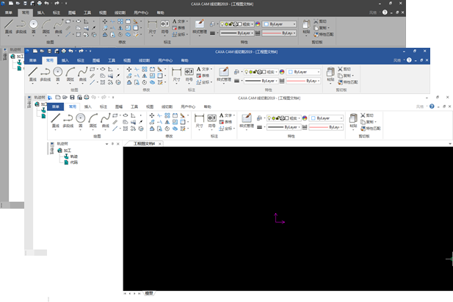
Task: Click 样式管理 in the blue-titled window
Action: (x=224, y=74)
